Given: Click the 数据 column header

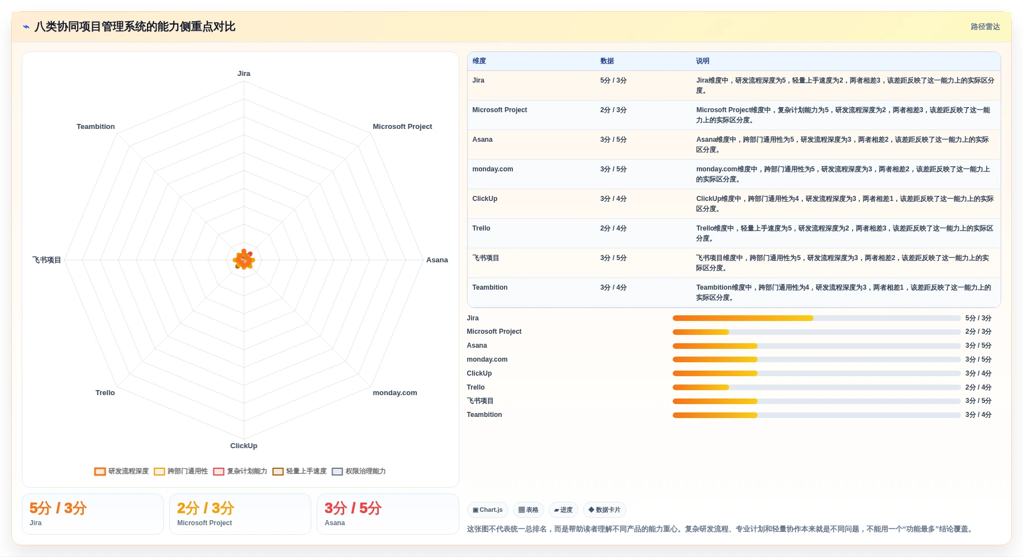Looking at the screenshot, I should pos(607,61).
